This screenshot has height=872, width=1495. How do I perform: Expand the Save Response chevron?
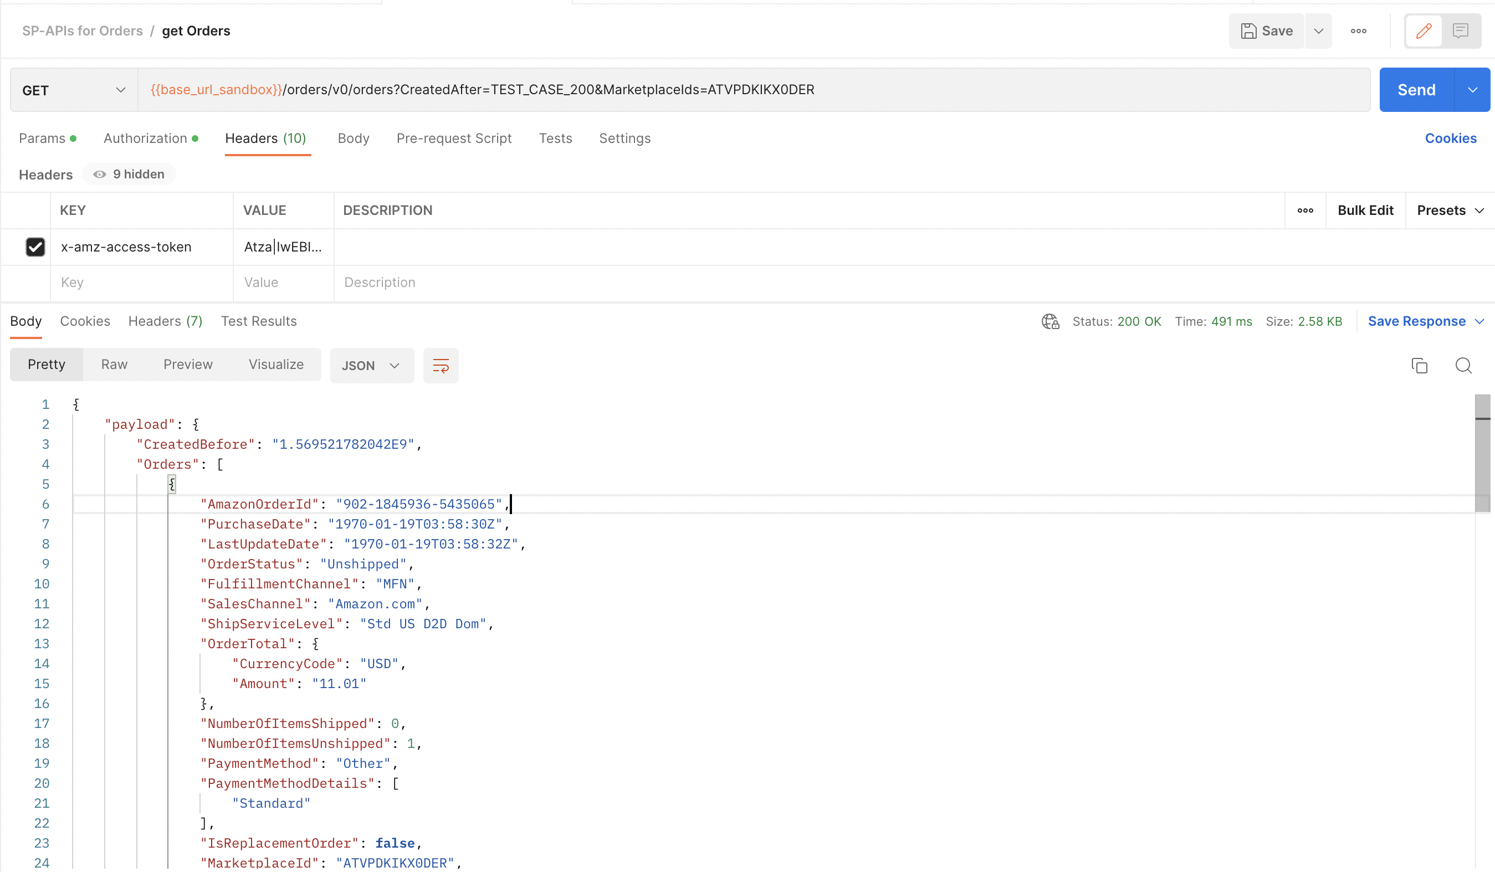click(1479, 321)
